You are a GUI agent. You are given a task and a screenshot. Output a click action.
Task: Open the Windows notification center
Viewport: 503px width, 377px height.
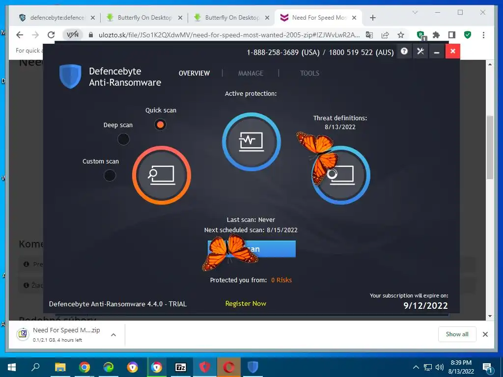(x=487, y=368)
